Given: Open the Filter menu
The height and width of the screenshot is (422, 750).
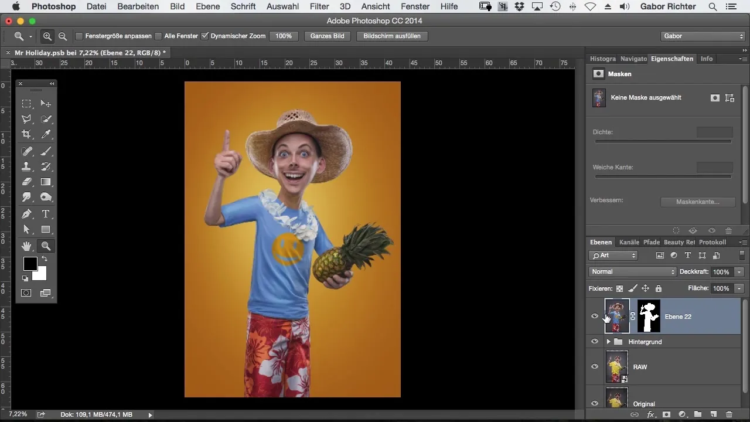Looking at the screenshot, I should pos(319,6).
